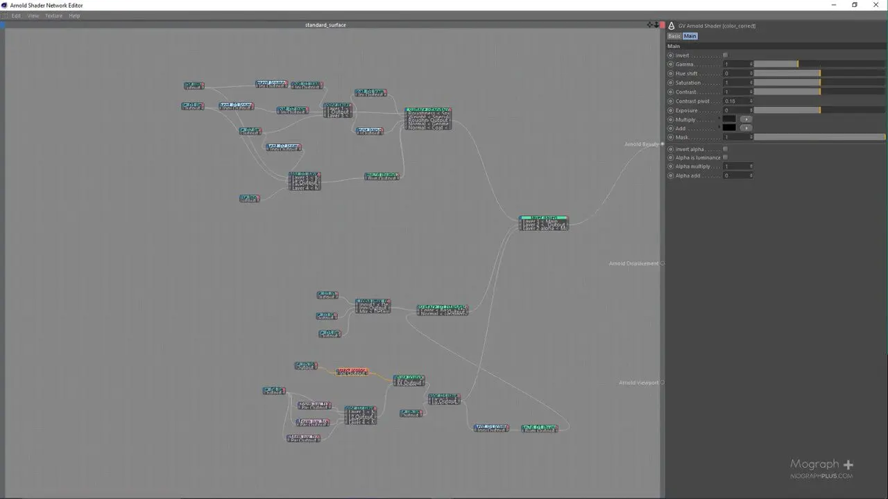Select the layer node wired to Arnold Beauty
The image size is (888, 499).
544,222
